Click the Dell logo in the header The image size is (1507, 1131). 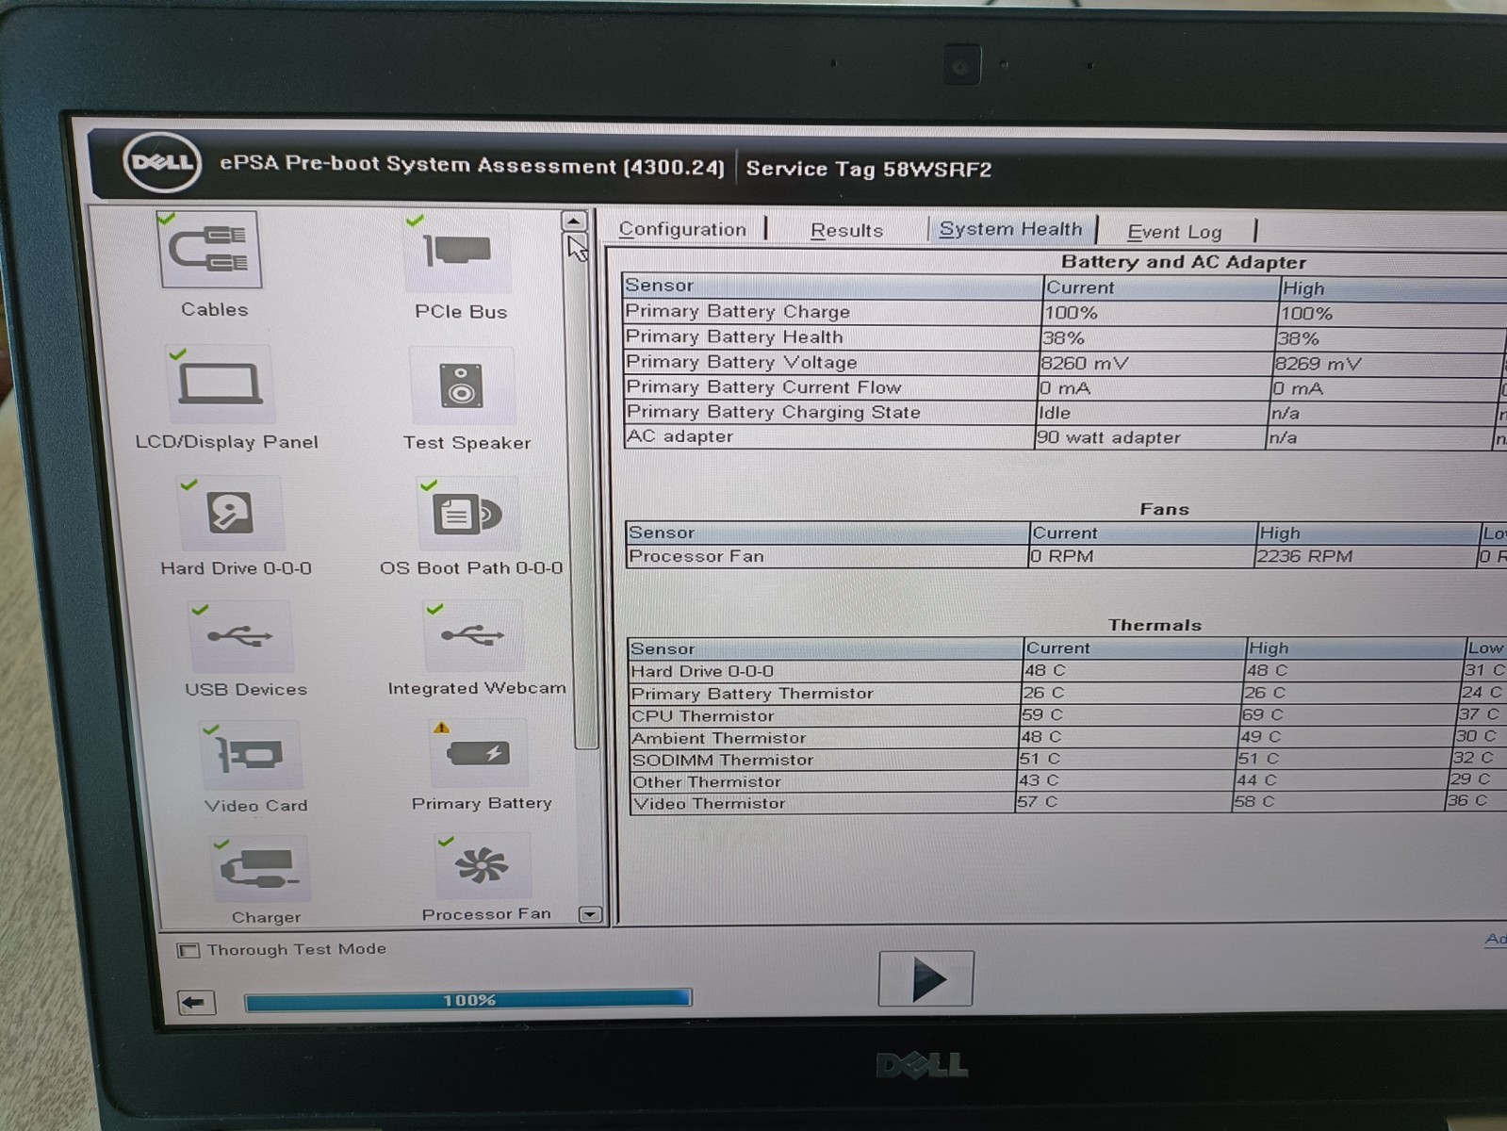[x=162, y=162]
